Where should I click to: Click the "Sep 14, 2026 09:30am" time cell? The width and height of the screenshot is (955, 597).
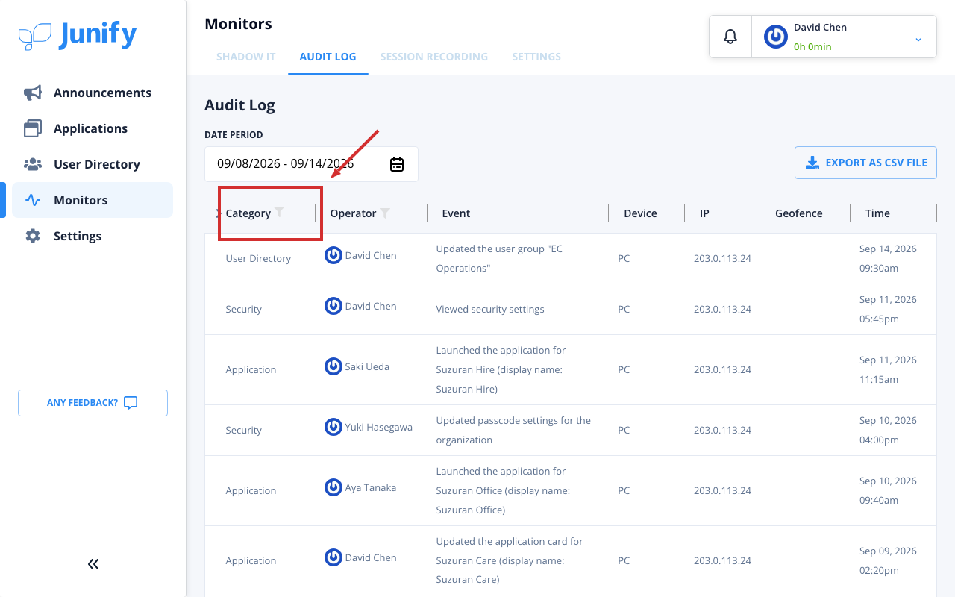(888, 258)
